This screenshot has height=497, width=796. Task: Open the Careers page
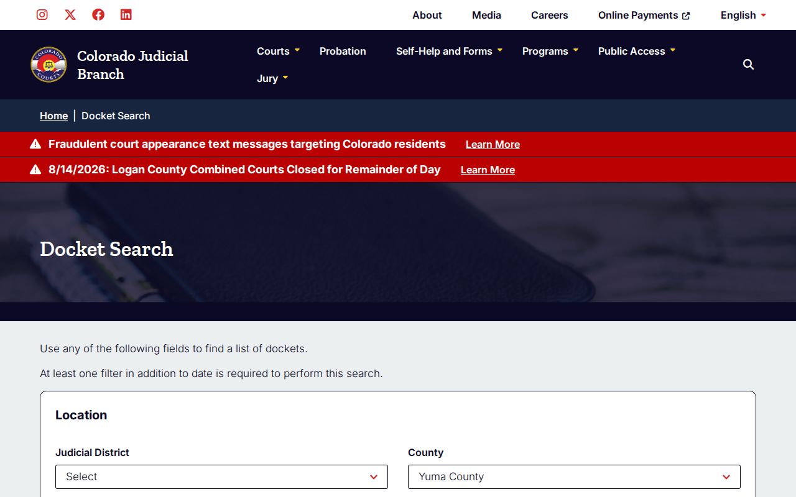pos(550,15)
